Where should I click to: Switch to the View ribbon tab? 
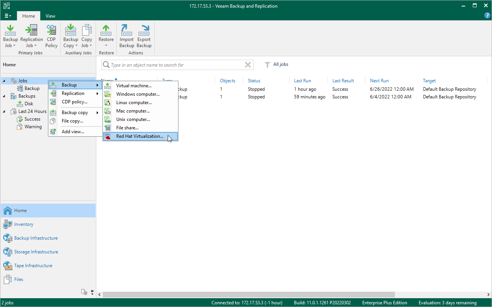[50, 16]
